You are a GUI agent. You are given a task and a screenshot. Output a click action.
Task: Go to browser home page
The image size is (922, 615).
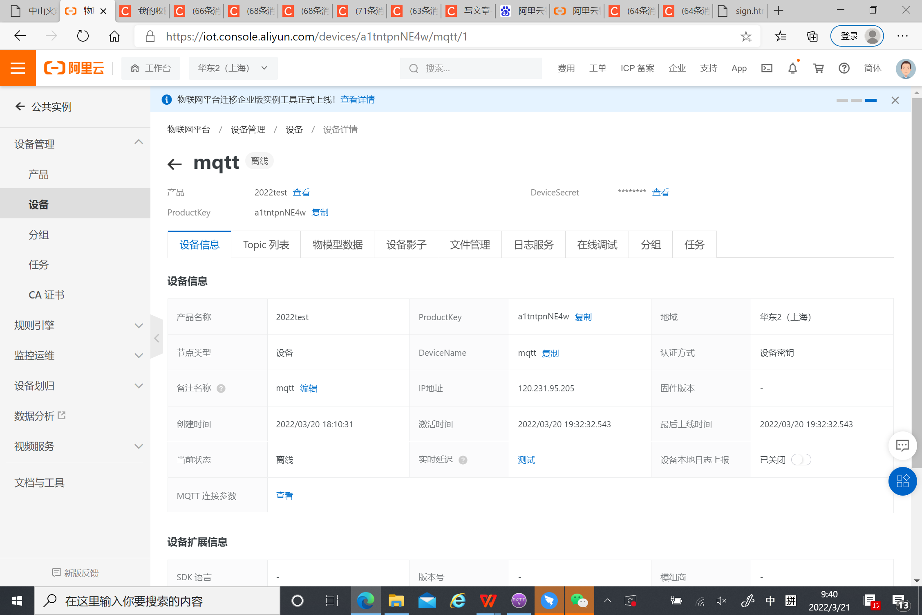(x=114, y=36)
